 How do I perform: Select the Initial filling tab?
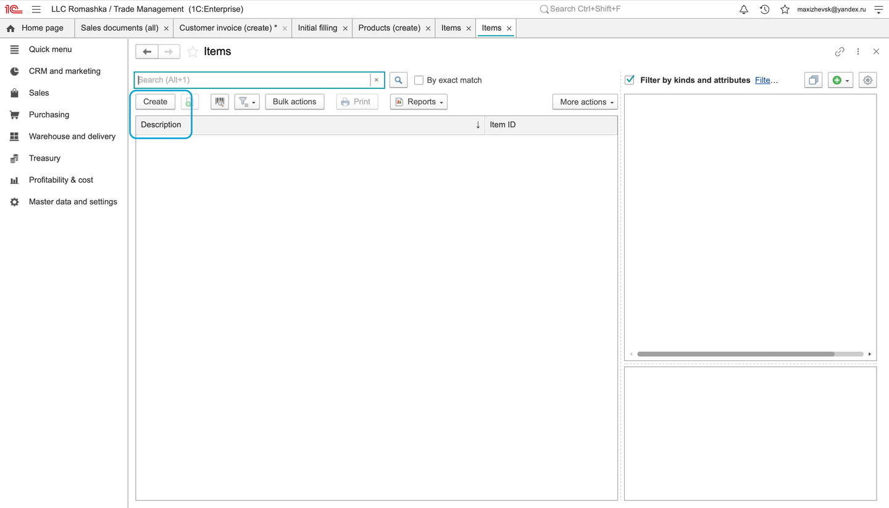317,28
